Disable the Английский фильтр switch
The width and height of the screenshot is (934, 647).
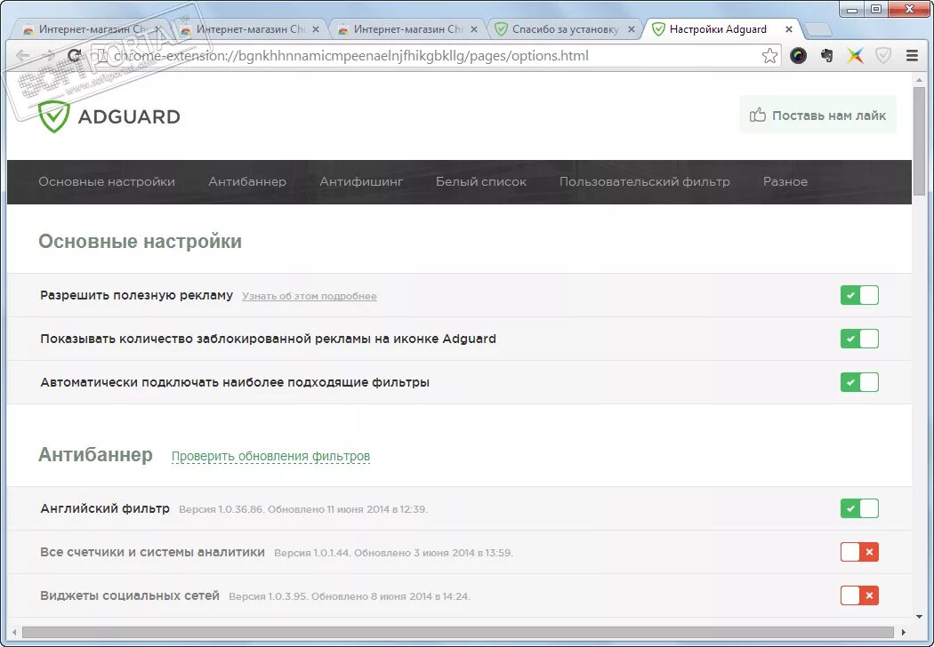click(x=859, y=509)
